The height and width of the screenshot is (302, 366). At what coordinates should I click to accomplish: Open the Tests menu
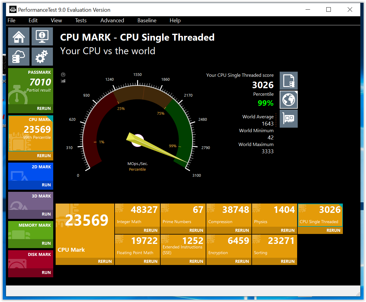click(x=81, y=20)
